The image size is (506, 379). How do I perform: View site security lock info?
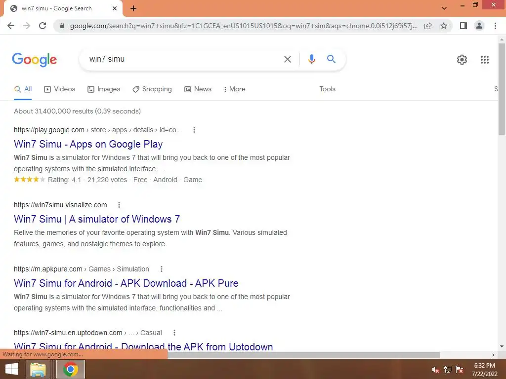pyautogui.click(x=62, y=26)
